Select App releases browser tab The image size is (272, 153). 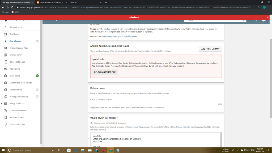click(x=18, y=2)
